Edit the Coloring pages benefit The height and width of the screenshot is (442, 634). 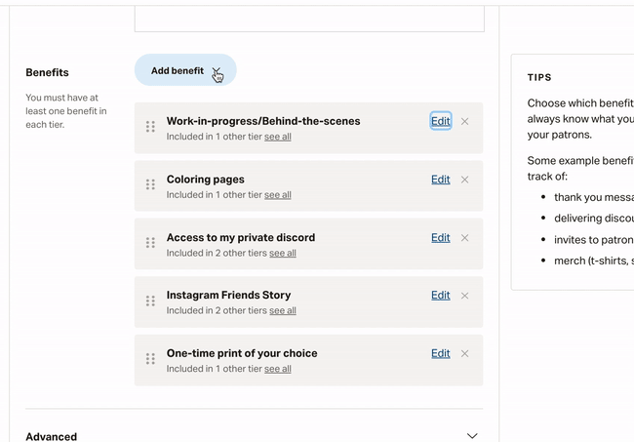(x=440, y=180)
